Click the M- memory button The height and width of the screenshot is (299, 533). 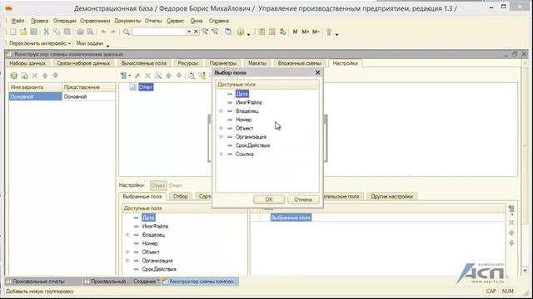pyautogui.click(x=316, y=32)
